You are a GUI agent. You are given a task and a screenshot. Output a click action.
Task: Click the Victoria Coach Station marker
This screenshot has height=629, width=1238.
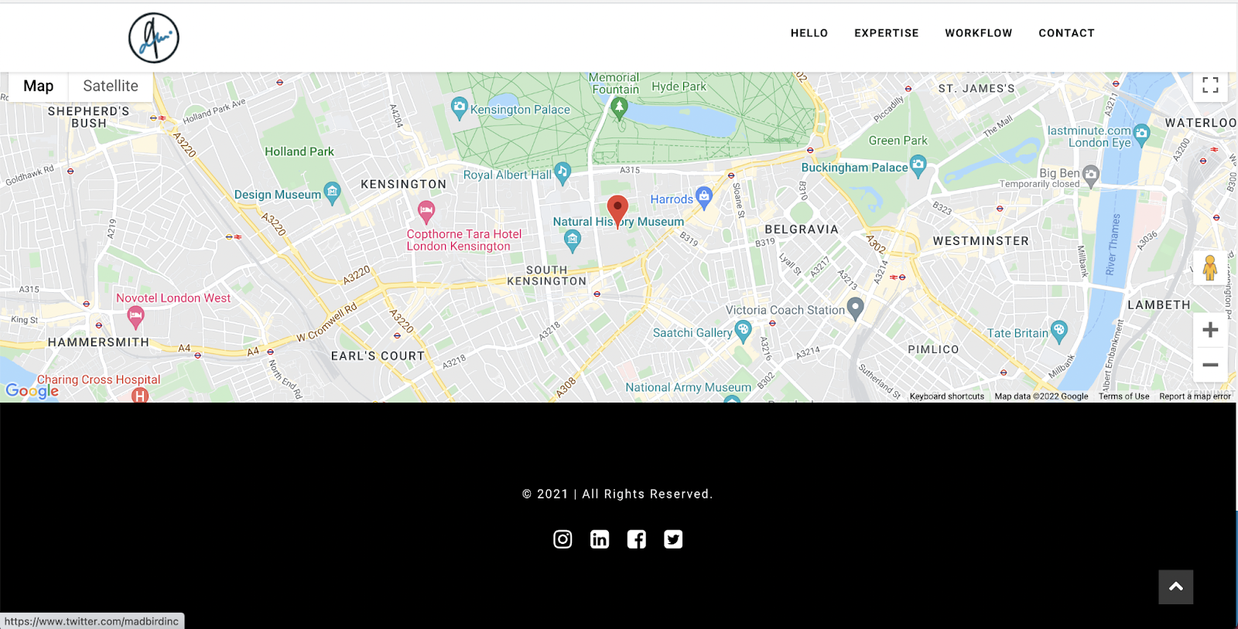click(855, 308)
